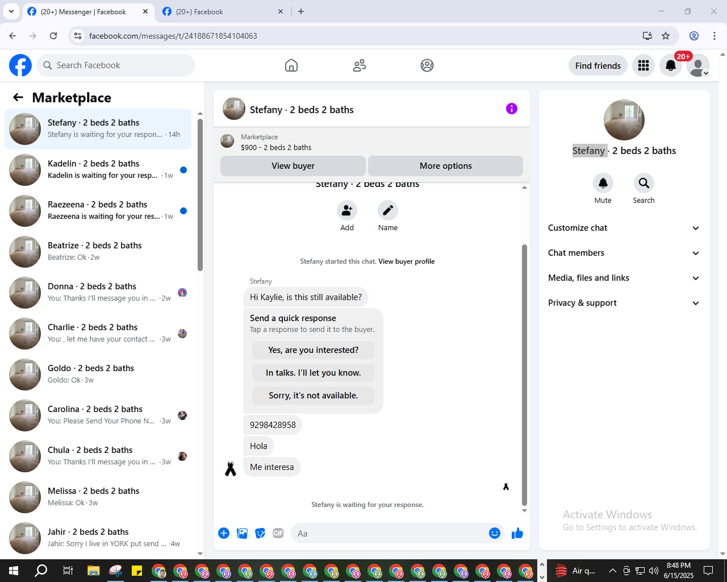Attach a photo with the image icon

(242, 533)
